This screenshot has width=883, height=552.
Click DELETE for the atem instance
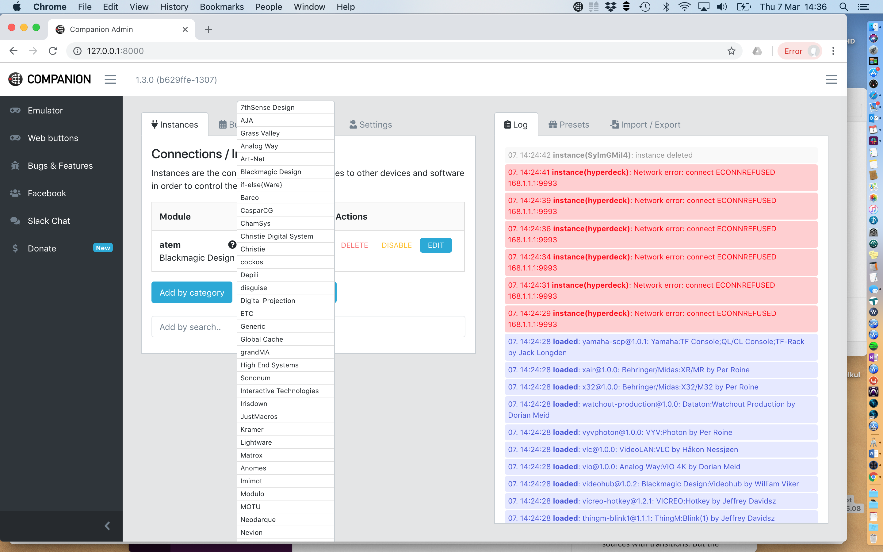pyautogui.click(x=354, y=245)
